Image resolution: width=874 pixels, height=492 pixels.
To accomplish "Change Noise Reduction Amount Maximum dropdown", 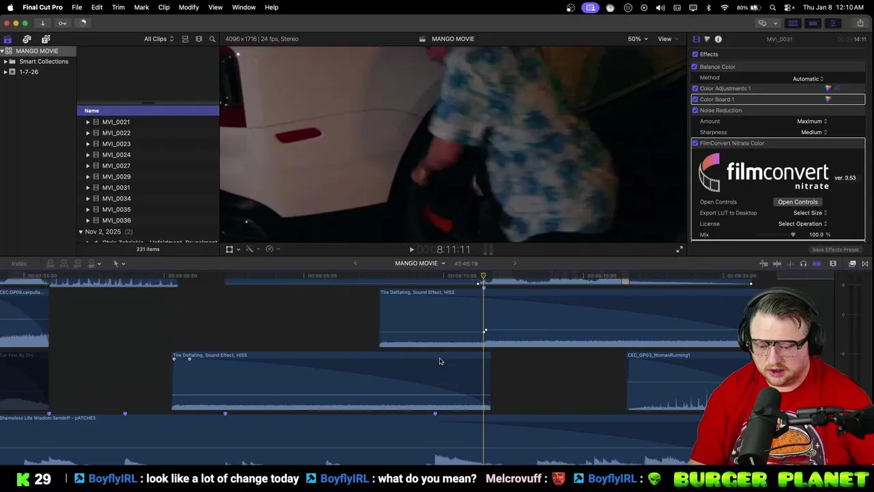I will (x=812, y=122).
